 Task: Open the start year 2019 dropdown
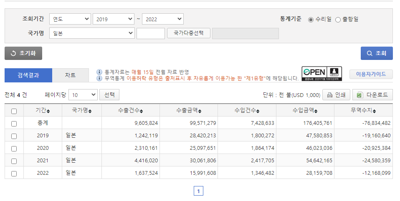tap(113, 19)
